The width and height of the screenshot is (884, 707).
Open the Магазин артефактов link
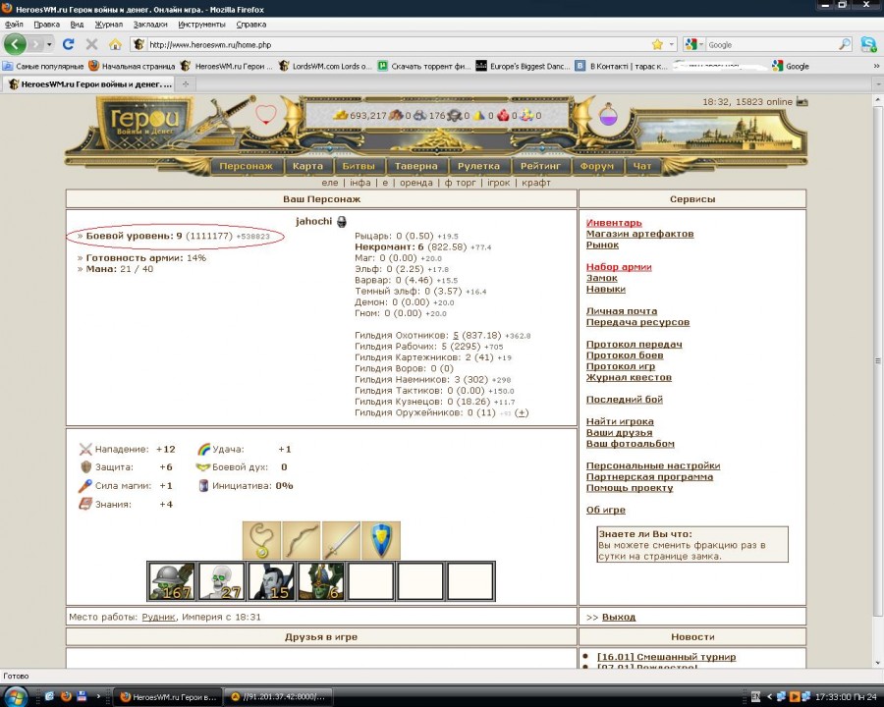coord(639,234)
